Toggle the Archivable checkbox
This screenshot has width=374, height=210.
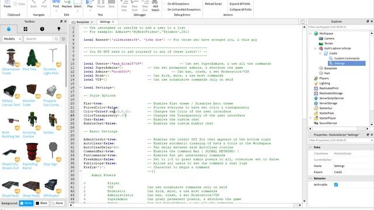click(336, 185)
